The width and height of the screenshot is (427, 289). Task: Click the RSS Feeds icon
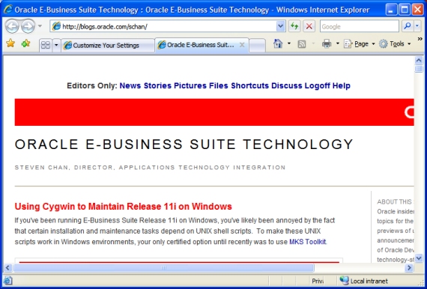pyautogui.click(x=302, y=44)
